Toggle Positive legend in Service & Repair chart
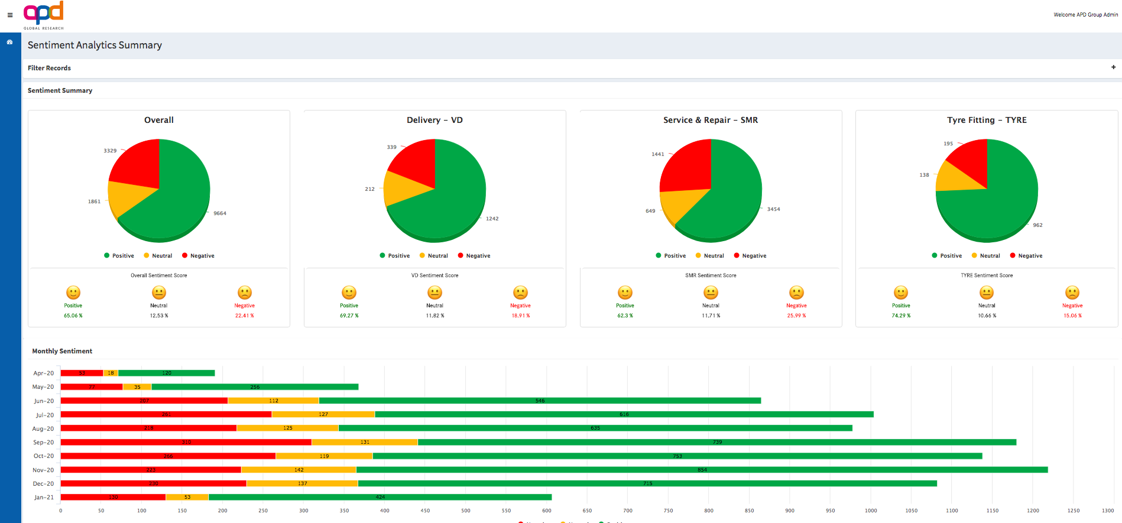1122x523 pixels. tap(671, 256)
